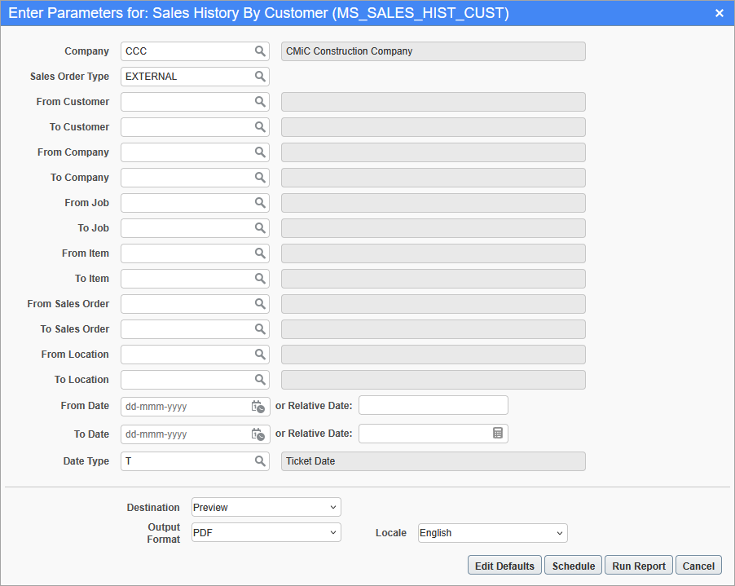Screen dimensions: 735x586
Task: Click the From Customer magnifier icon
Action: click(x=260, y=102)
